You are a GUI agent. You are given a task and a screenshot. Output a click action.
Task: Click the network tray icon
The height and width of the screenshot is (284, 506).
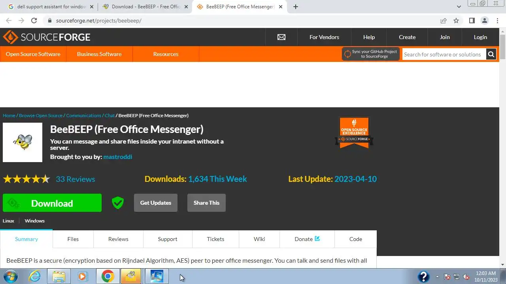click(x=457, y=277)
